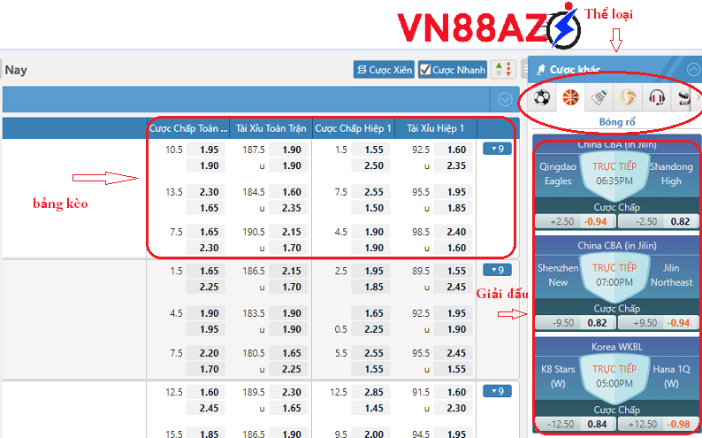Click odds 2.15 beside total 186.5

[288, 271]
